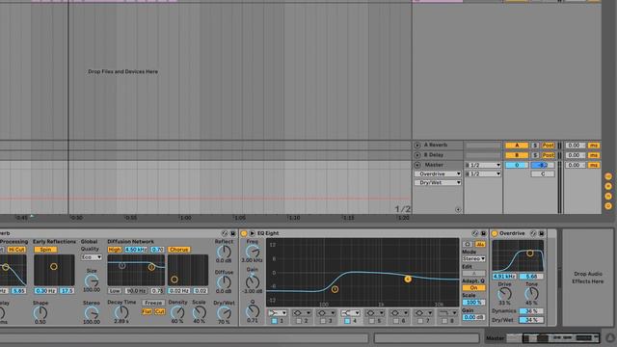The height and width of the screenshot is (347, 617).
Task: Click the M mixer show/hide circle
Action: tap(608, 196)
